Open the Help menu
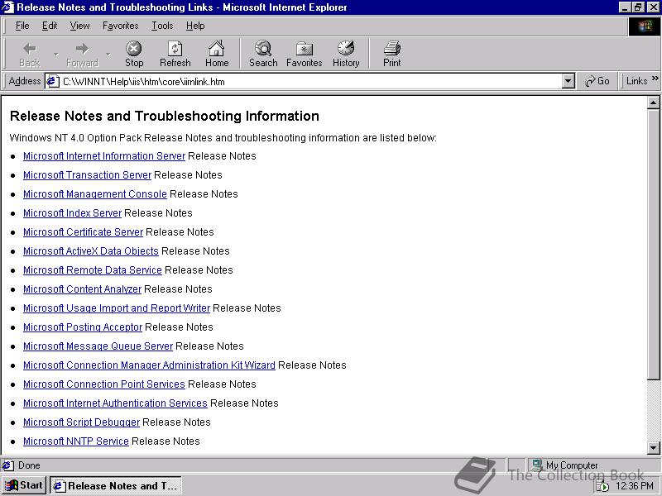Screen dimensions: 662x496 (195, 26)
